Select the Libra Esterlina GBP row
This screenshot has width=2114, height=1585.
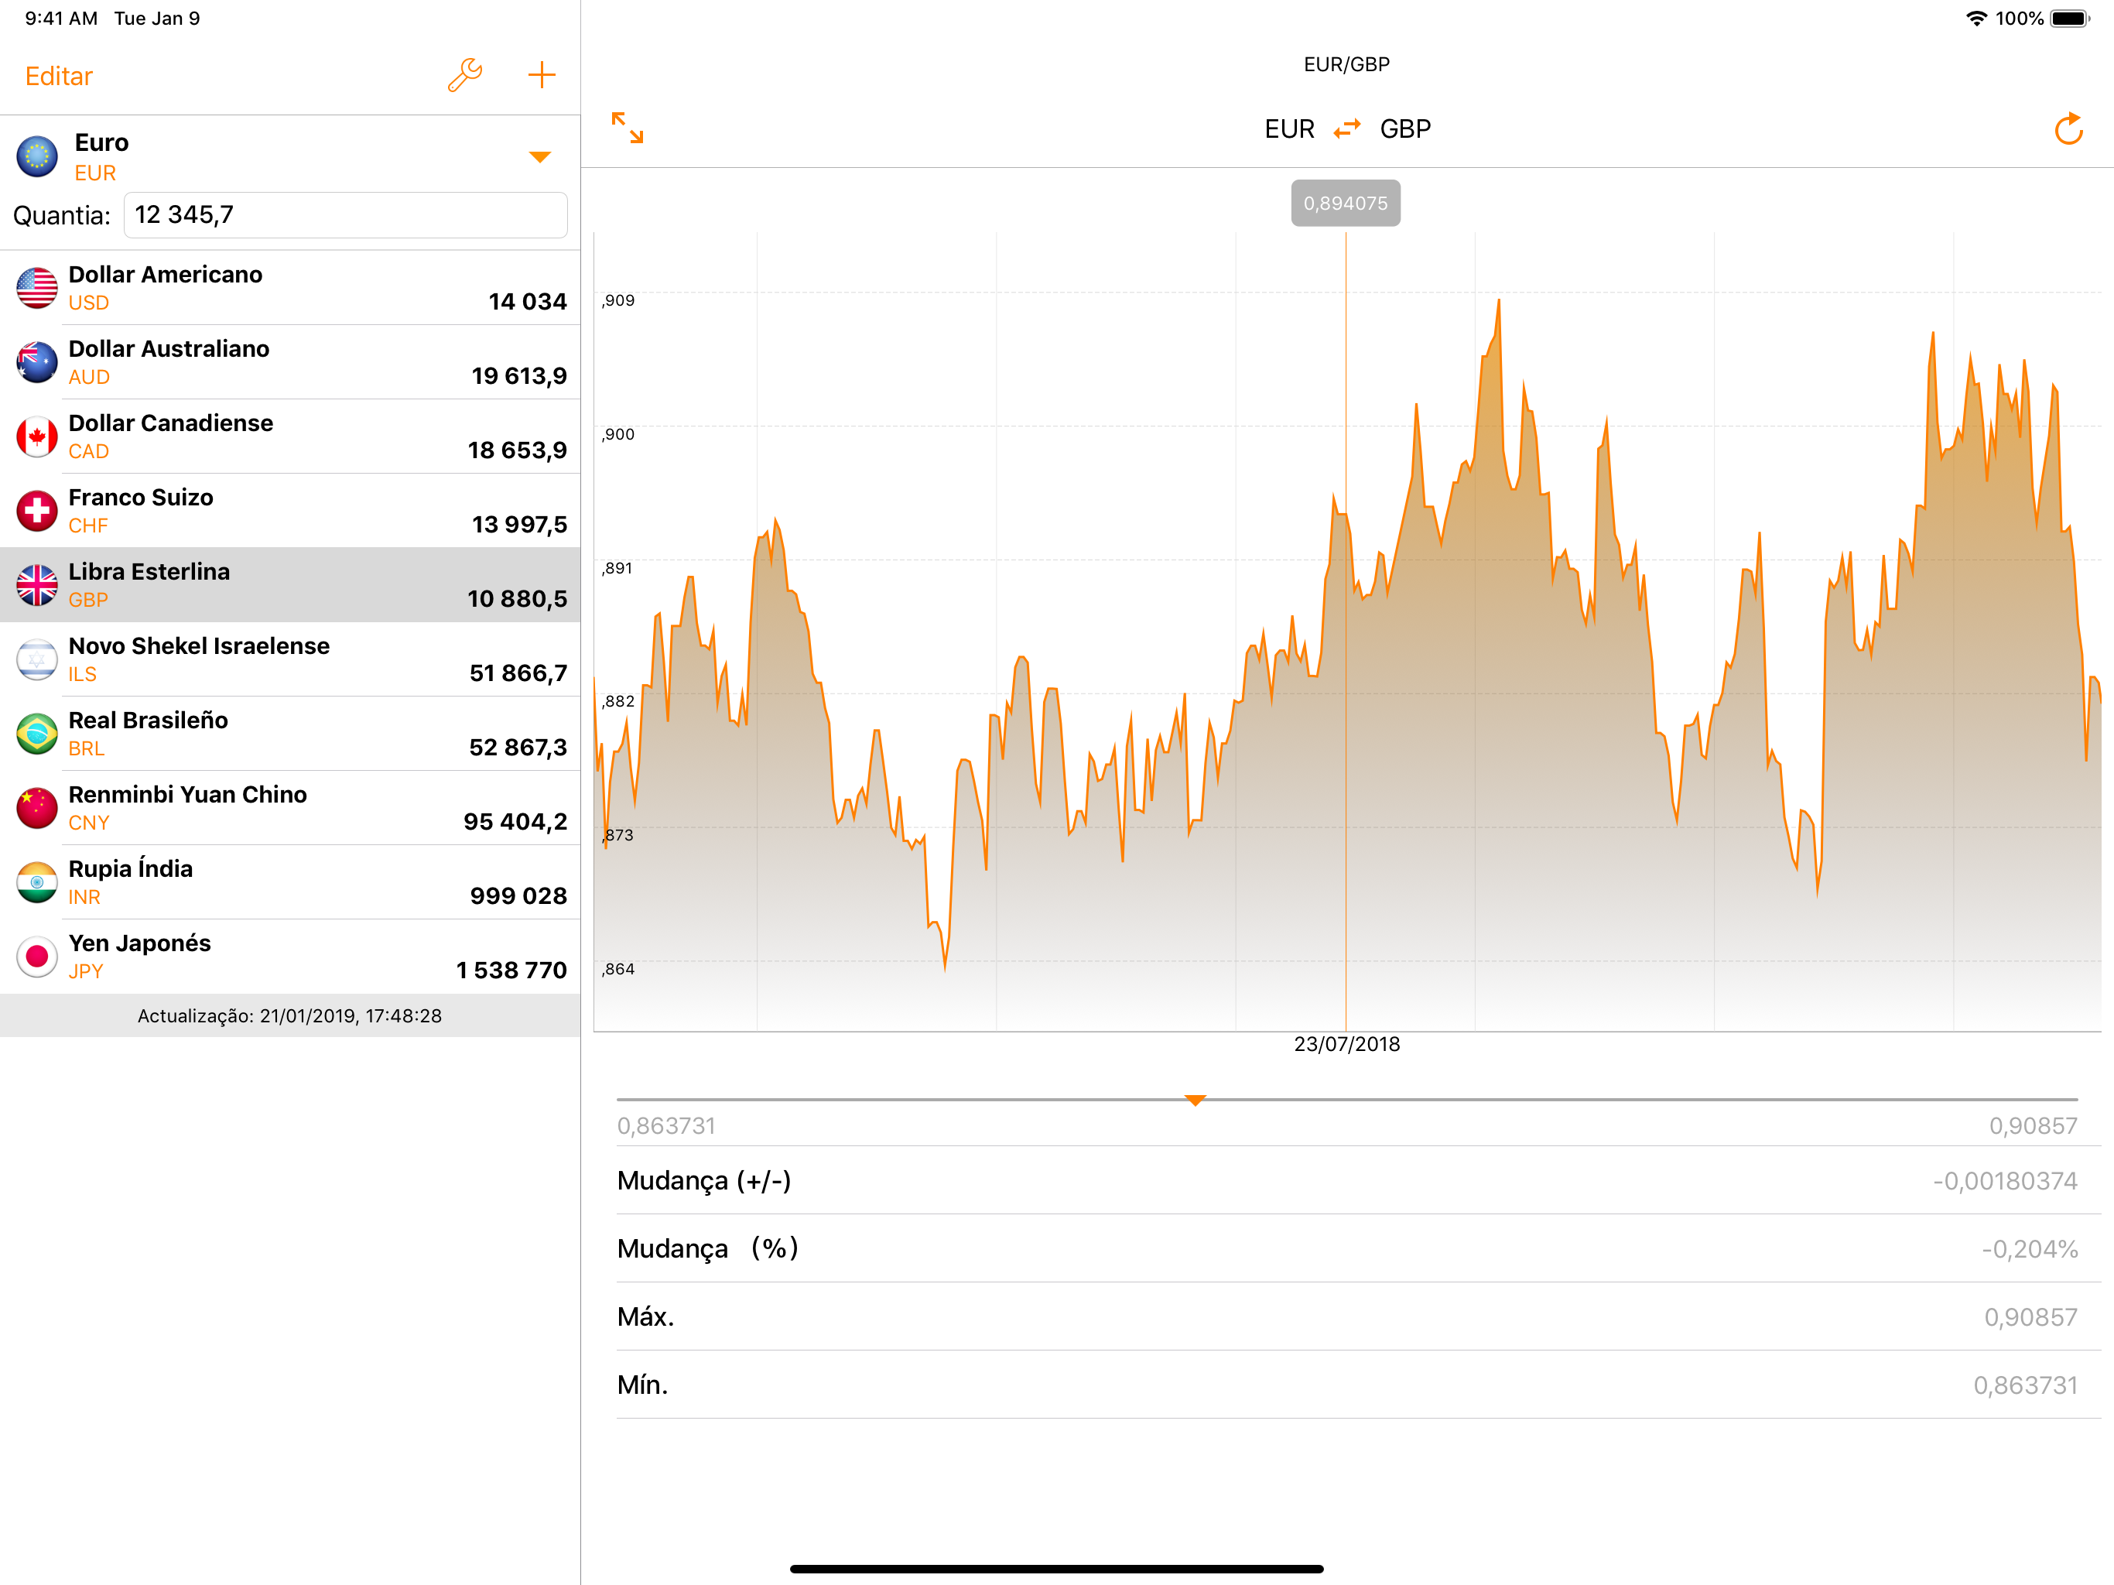pos(289,585)
